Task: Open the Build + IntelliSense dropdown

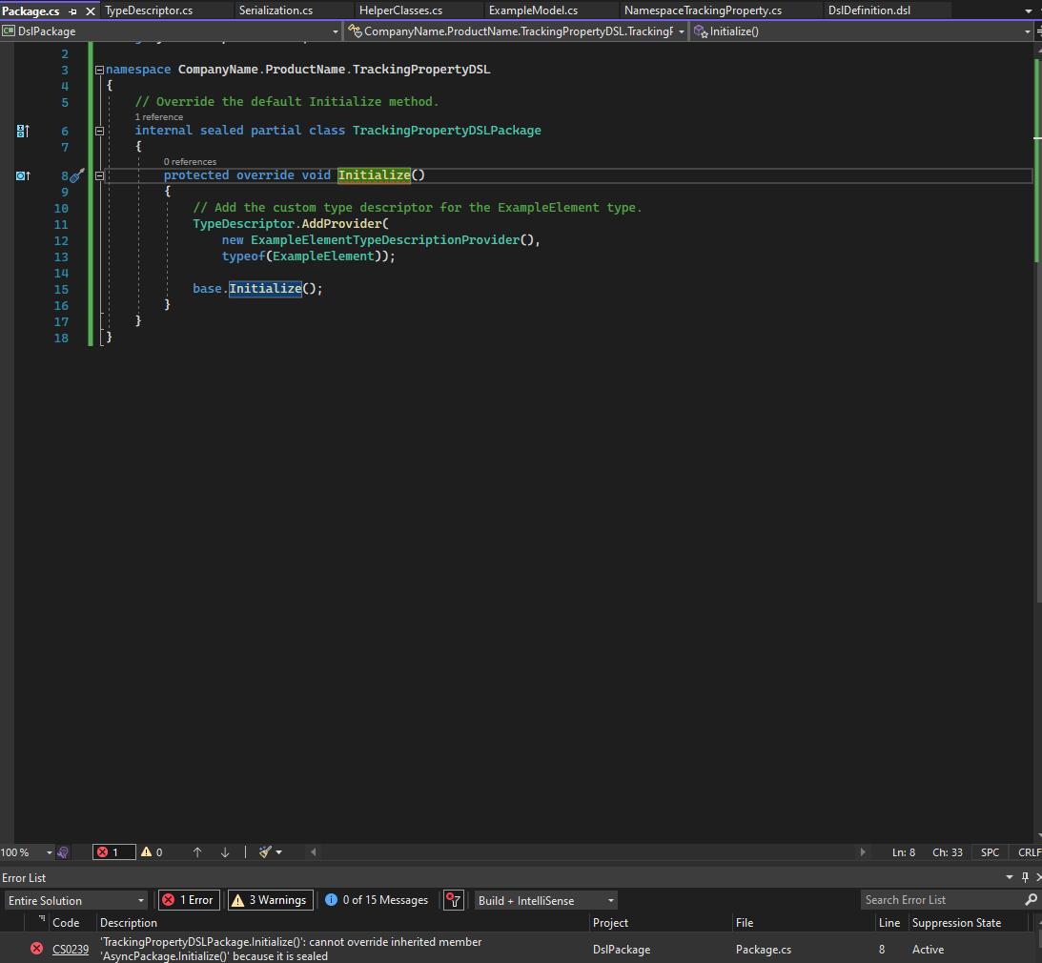Action: 545,900
